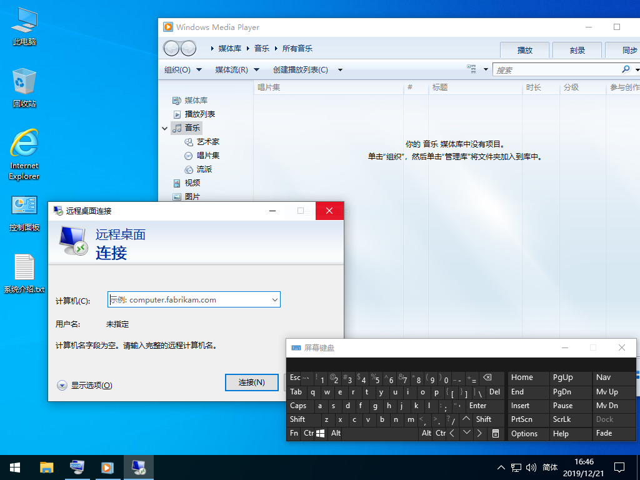This screenshot has width=640, height=480.
Task: Open the 组织(O) dropdown menu
Action: click(182, 70)
